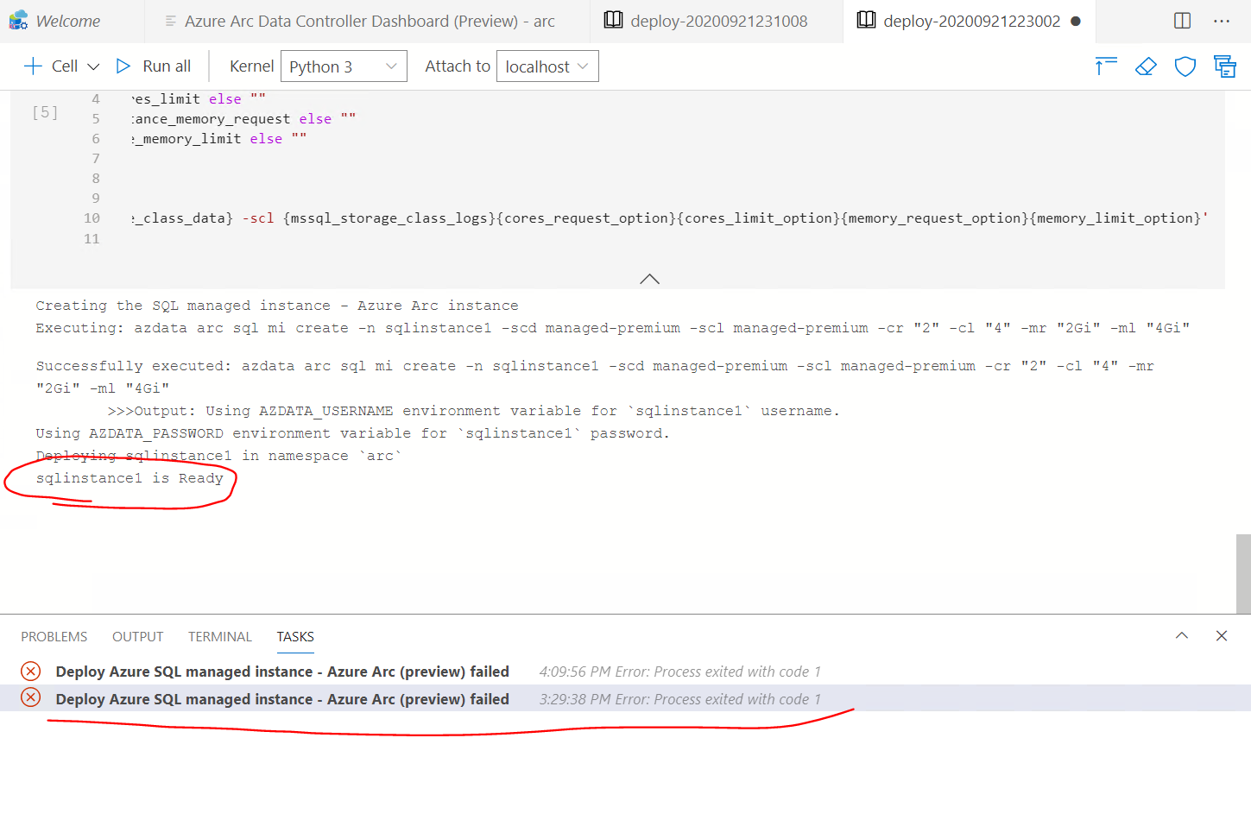The height and width of the screenshot is (820, 1251).
Task: Click the Move-to-top toolbar icon
Action: [1106, 66]
